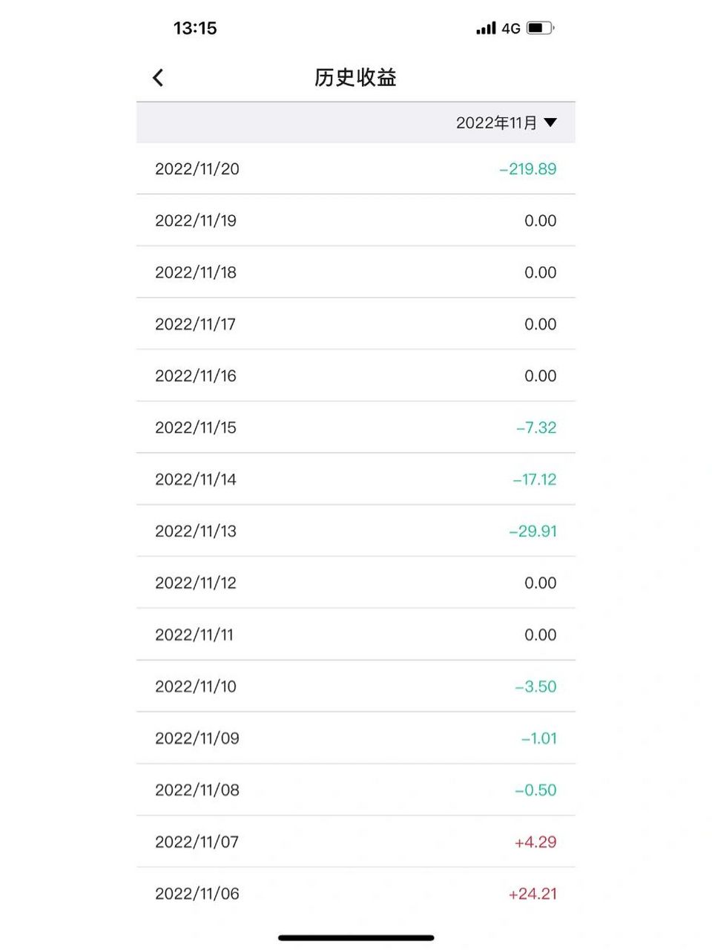Tap the -219.89 loss amount
Screen dimensions: 712x950
528,168
